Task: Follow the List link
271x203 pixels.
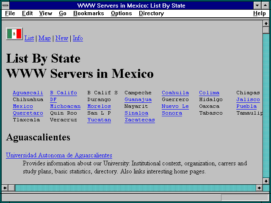Action: click(29, 38)
